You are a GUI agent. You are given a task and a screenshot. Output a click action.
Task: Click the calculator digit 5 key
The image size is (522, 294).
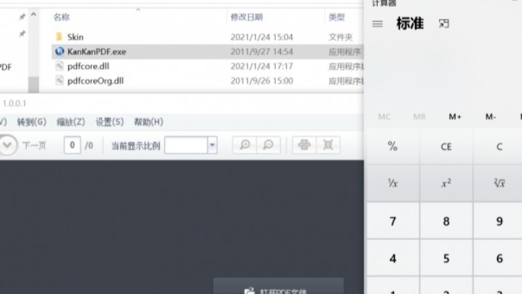(x=446, y=258)
